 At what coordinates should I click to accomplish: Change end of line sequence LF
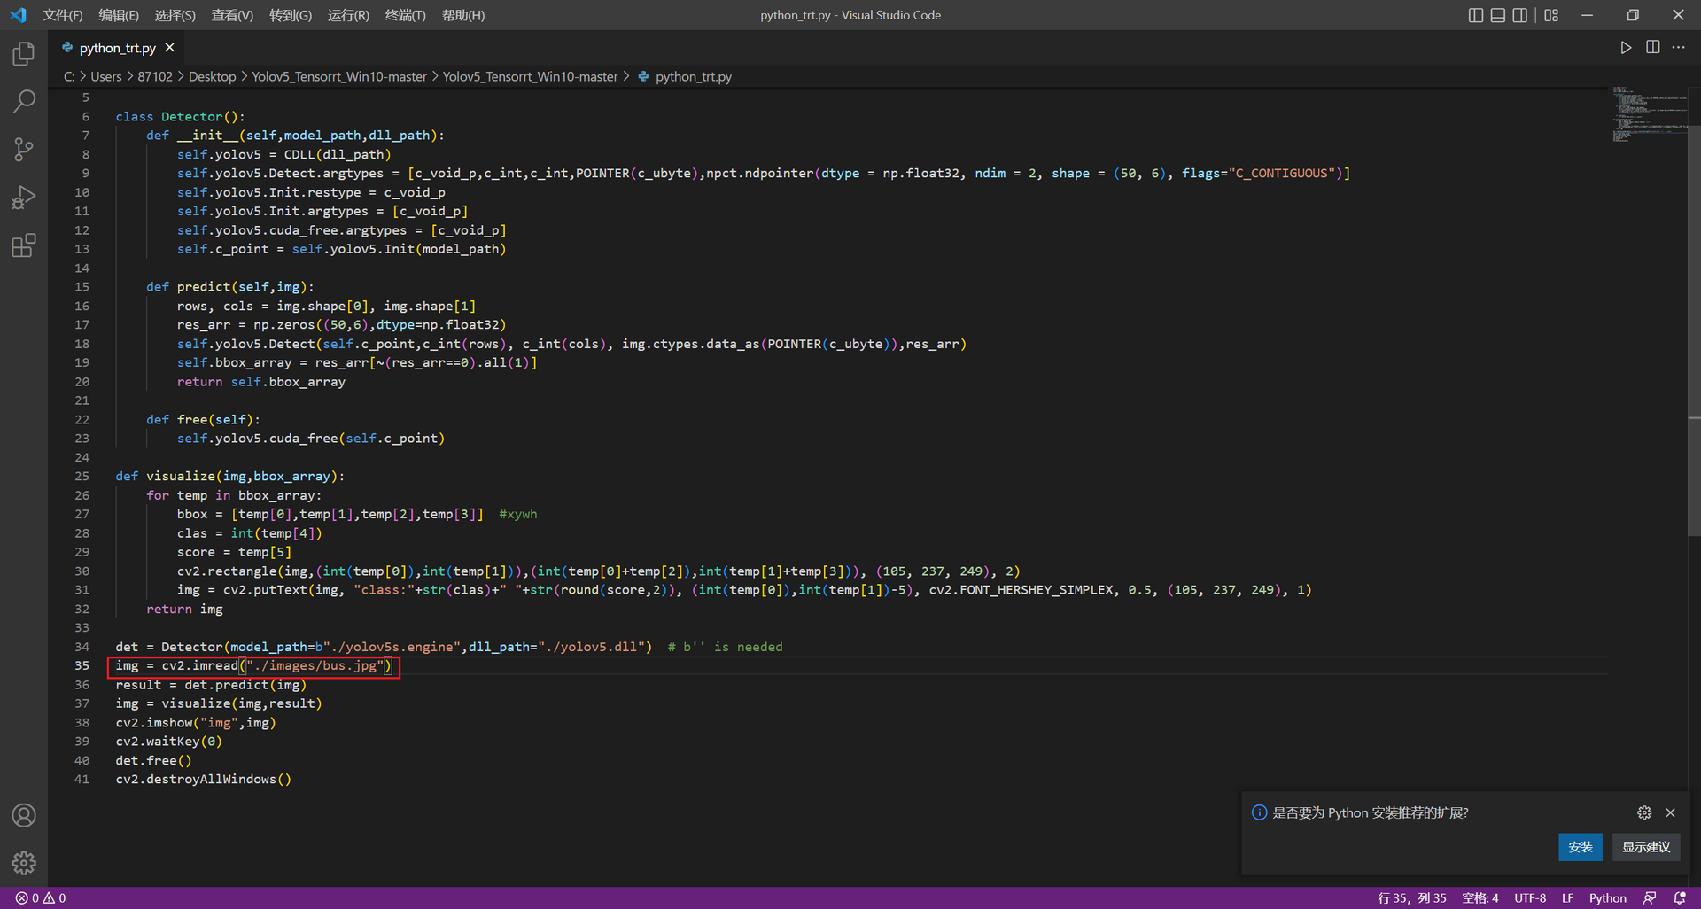(1567, 897)
